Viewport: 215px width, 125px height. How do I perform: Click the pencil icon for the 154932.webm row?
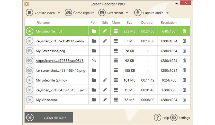pyautogui.click(x=105, y=41)
